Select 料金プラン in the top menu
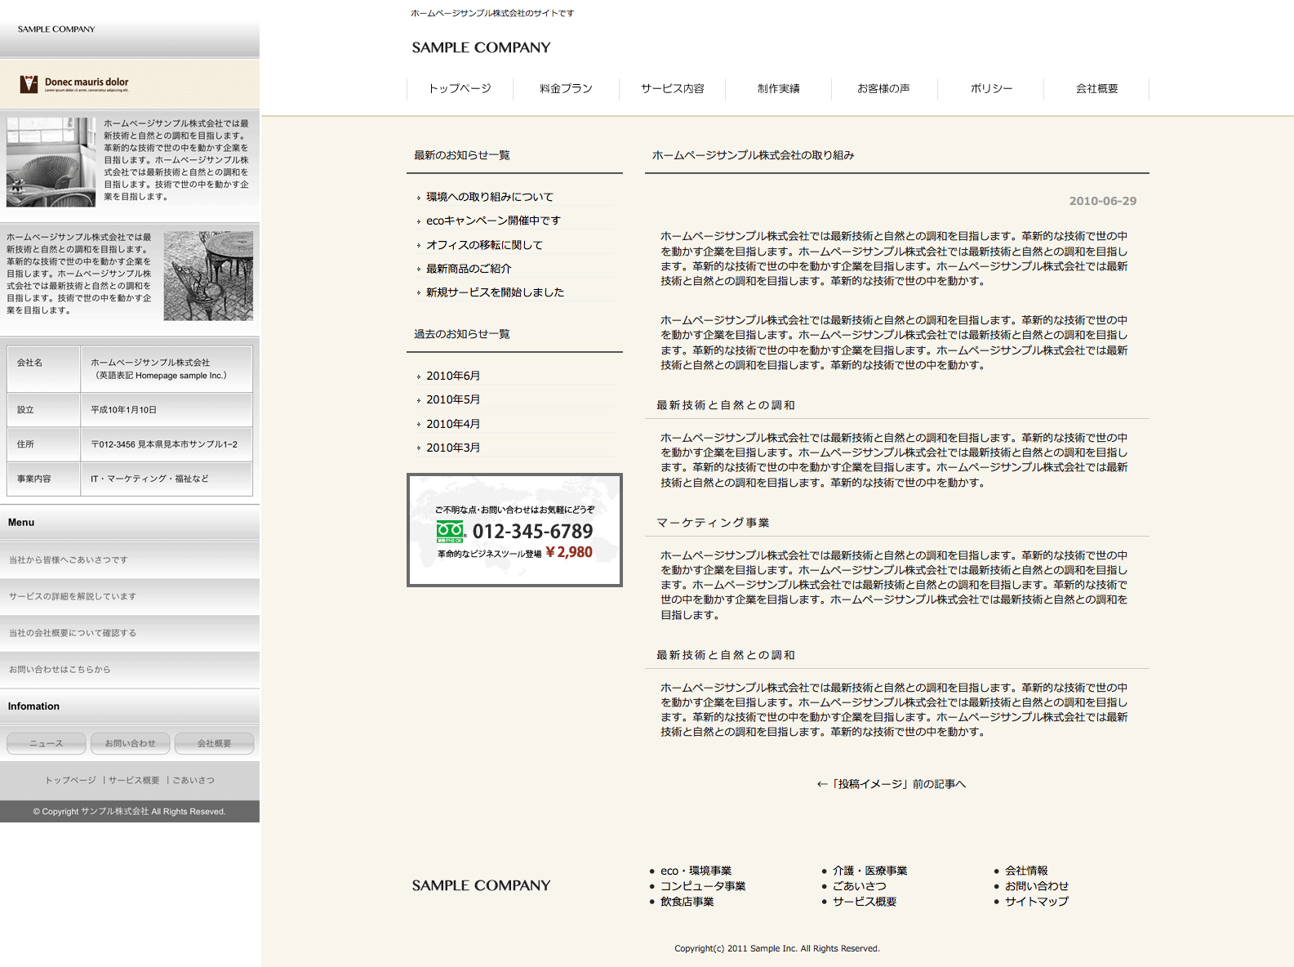Image resolution: width=1294 pixels, height=967 pixels. [566, 89]
